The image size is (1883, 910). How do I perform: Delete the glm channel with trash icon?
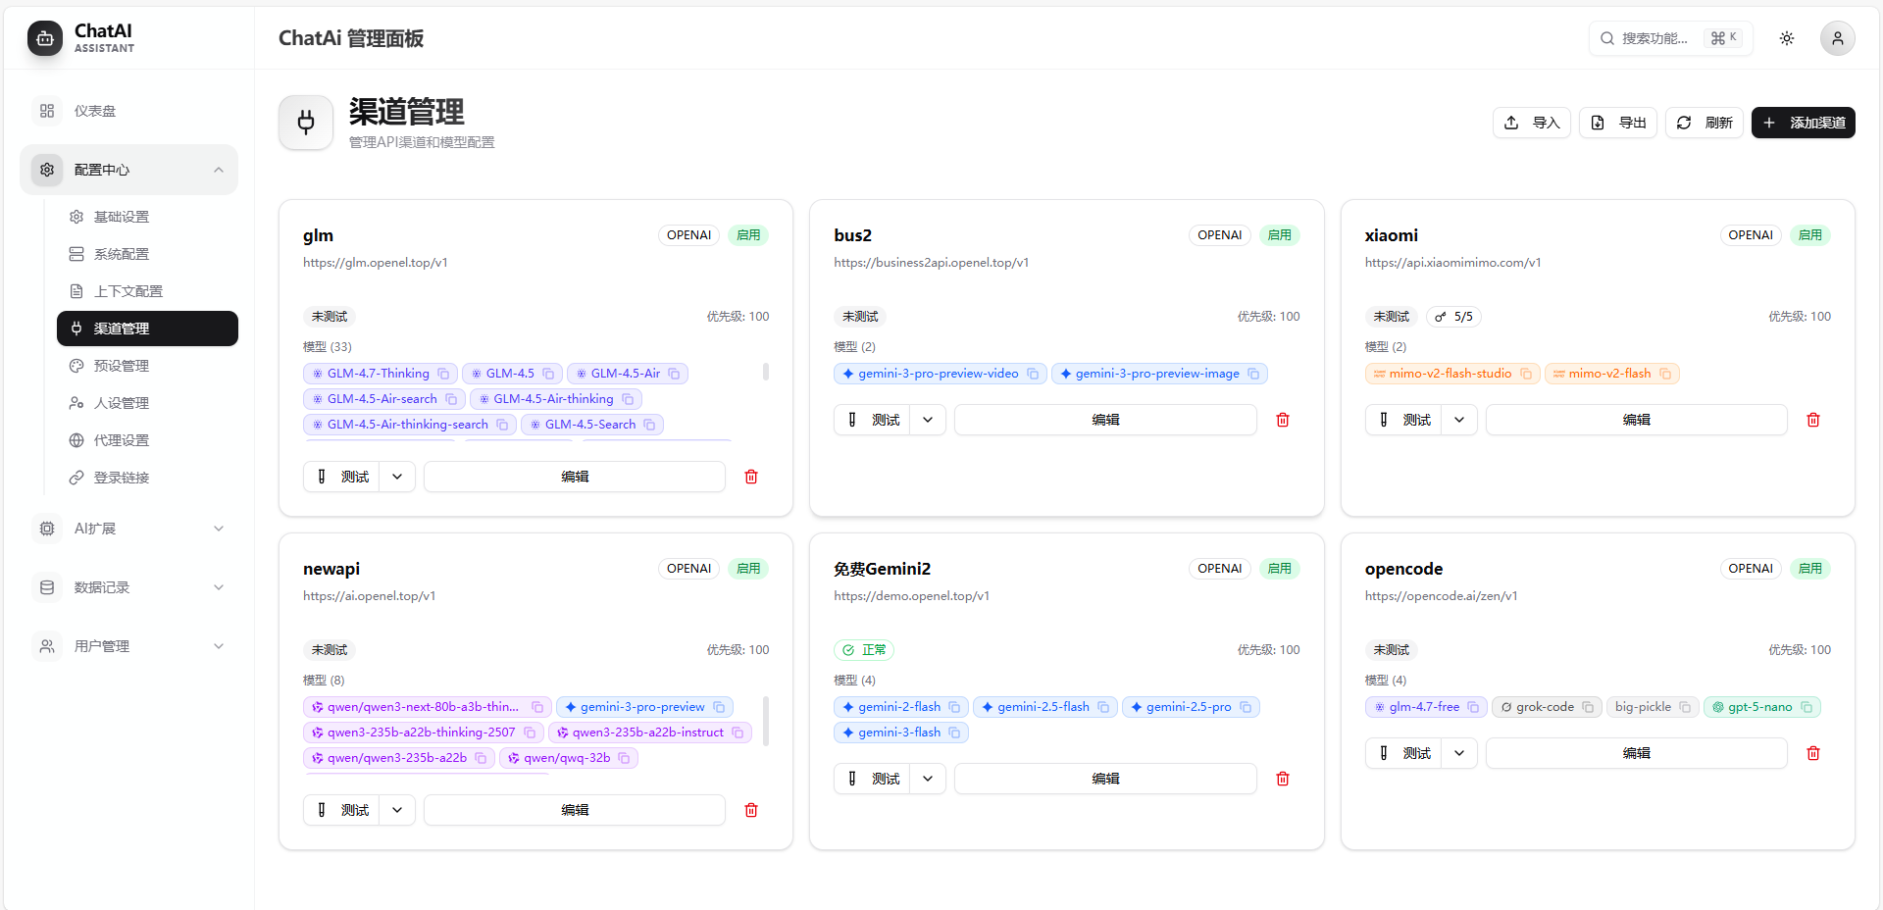pos(751,477)
